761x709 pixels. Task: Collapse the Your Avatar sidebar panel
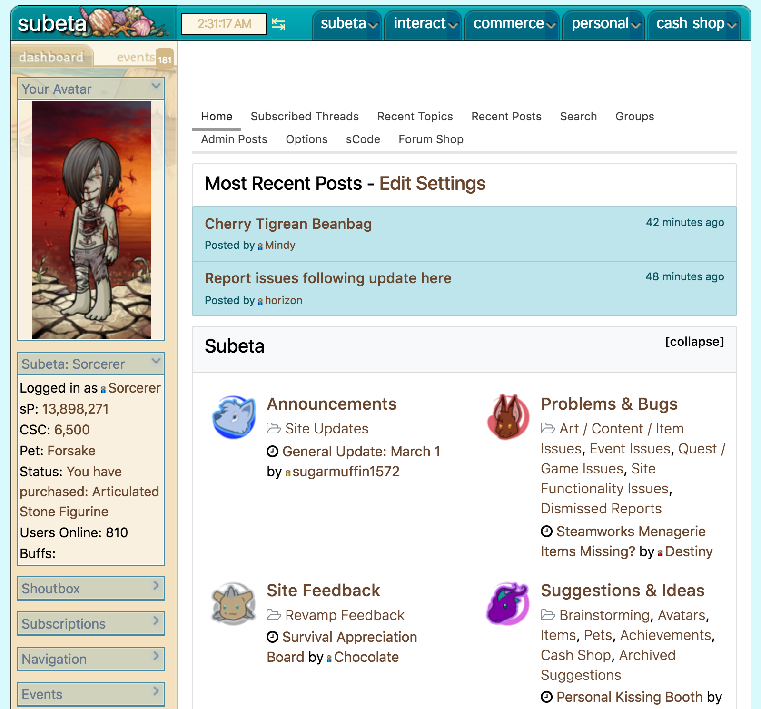[156, 86]
